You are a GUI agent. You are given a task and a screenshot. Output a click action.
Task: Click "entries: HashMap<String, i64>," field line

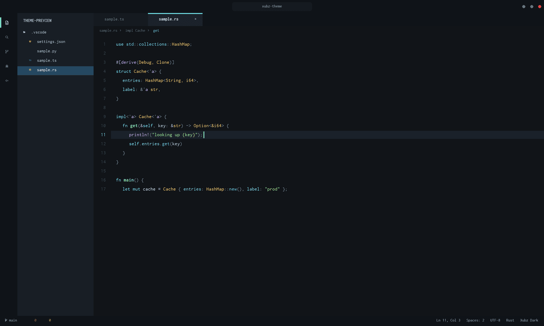[x=160, y=80]
